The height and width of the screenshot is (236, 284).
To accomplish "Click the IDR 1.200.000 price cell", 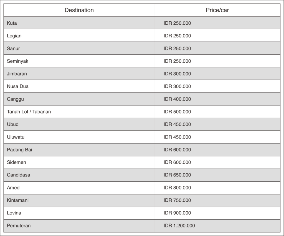I will coord(179,226).
